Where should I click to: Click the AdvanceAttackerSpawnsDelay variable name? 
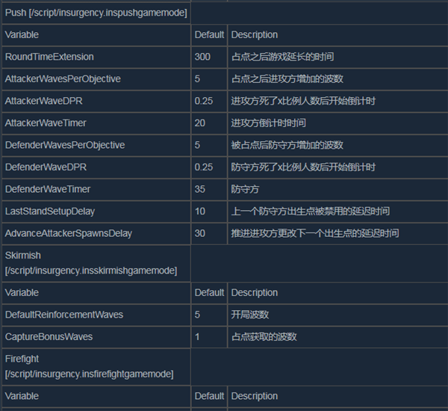coord(69,233)
